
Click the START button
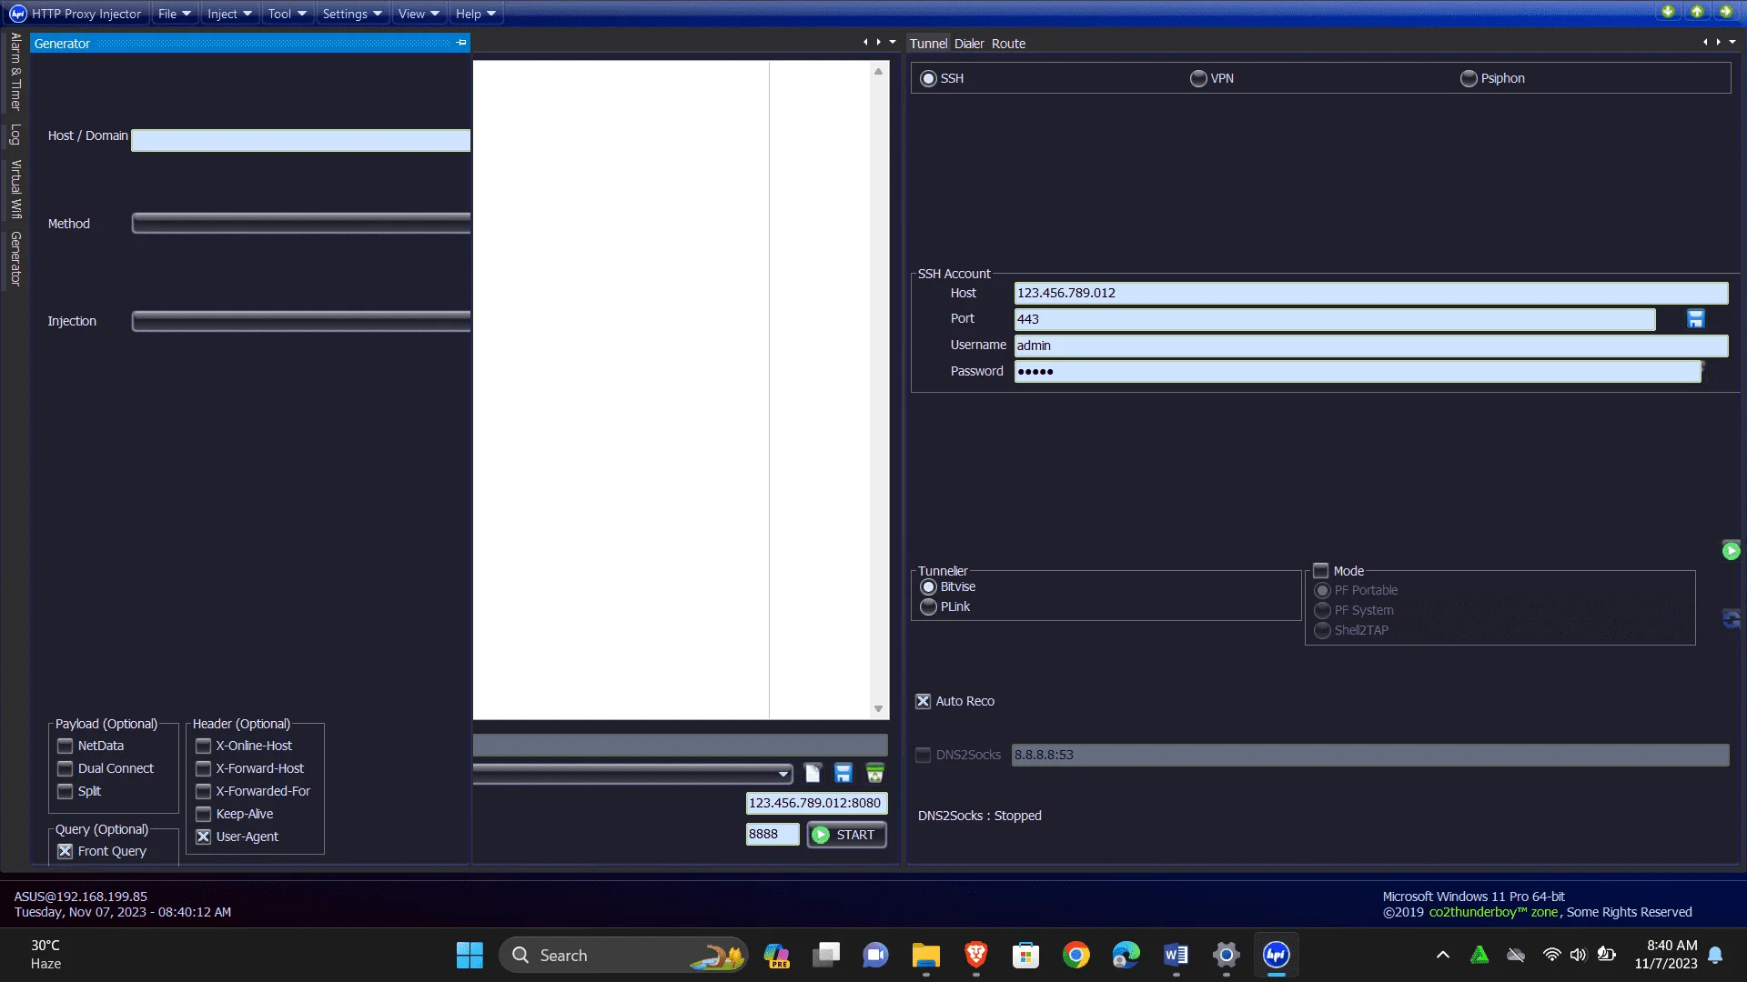[846, 835]
